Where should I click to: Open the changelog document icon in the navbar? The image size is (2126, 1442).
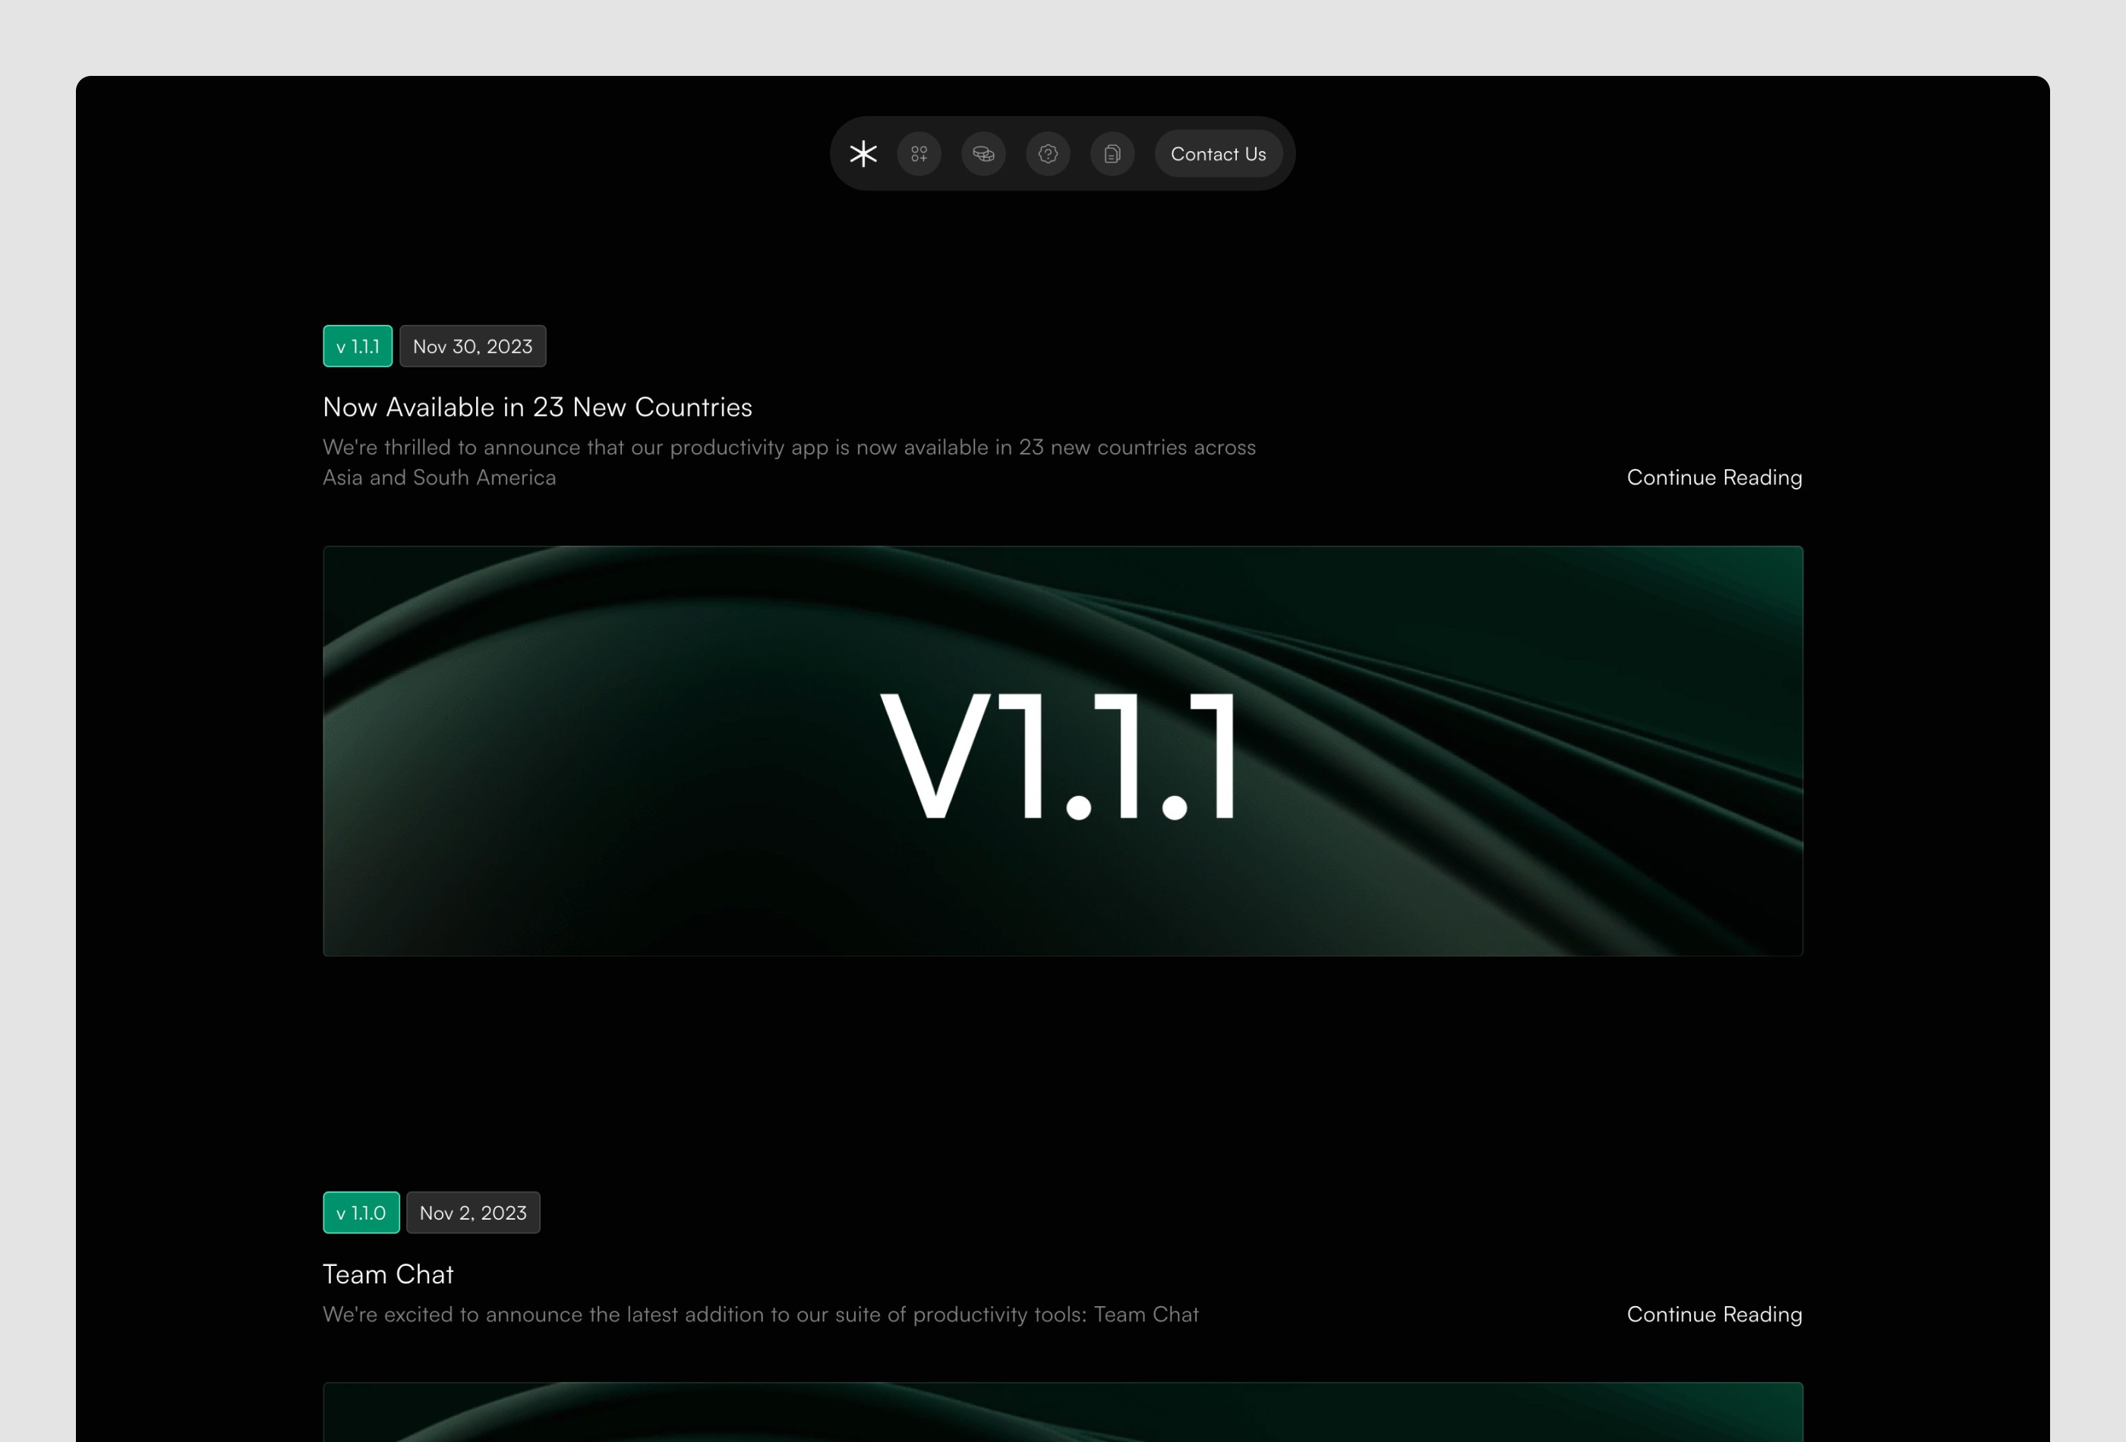(1112, 153)
